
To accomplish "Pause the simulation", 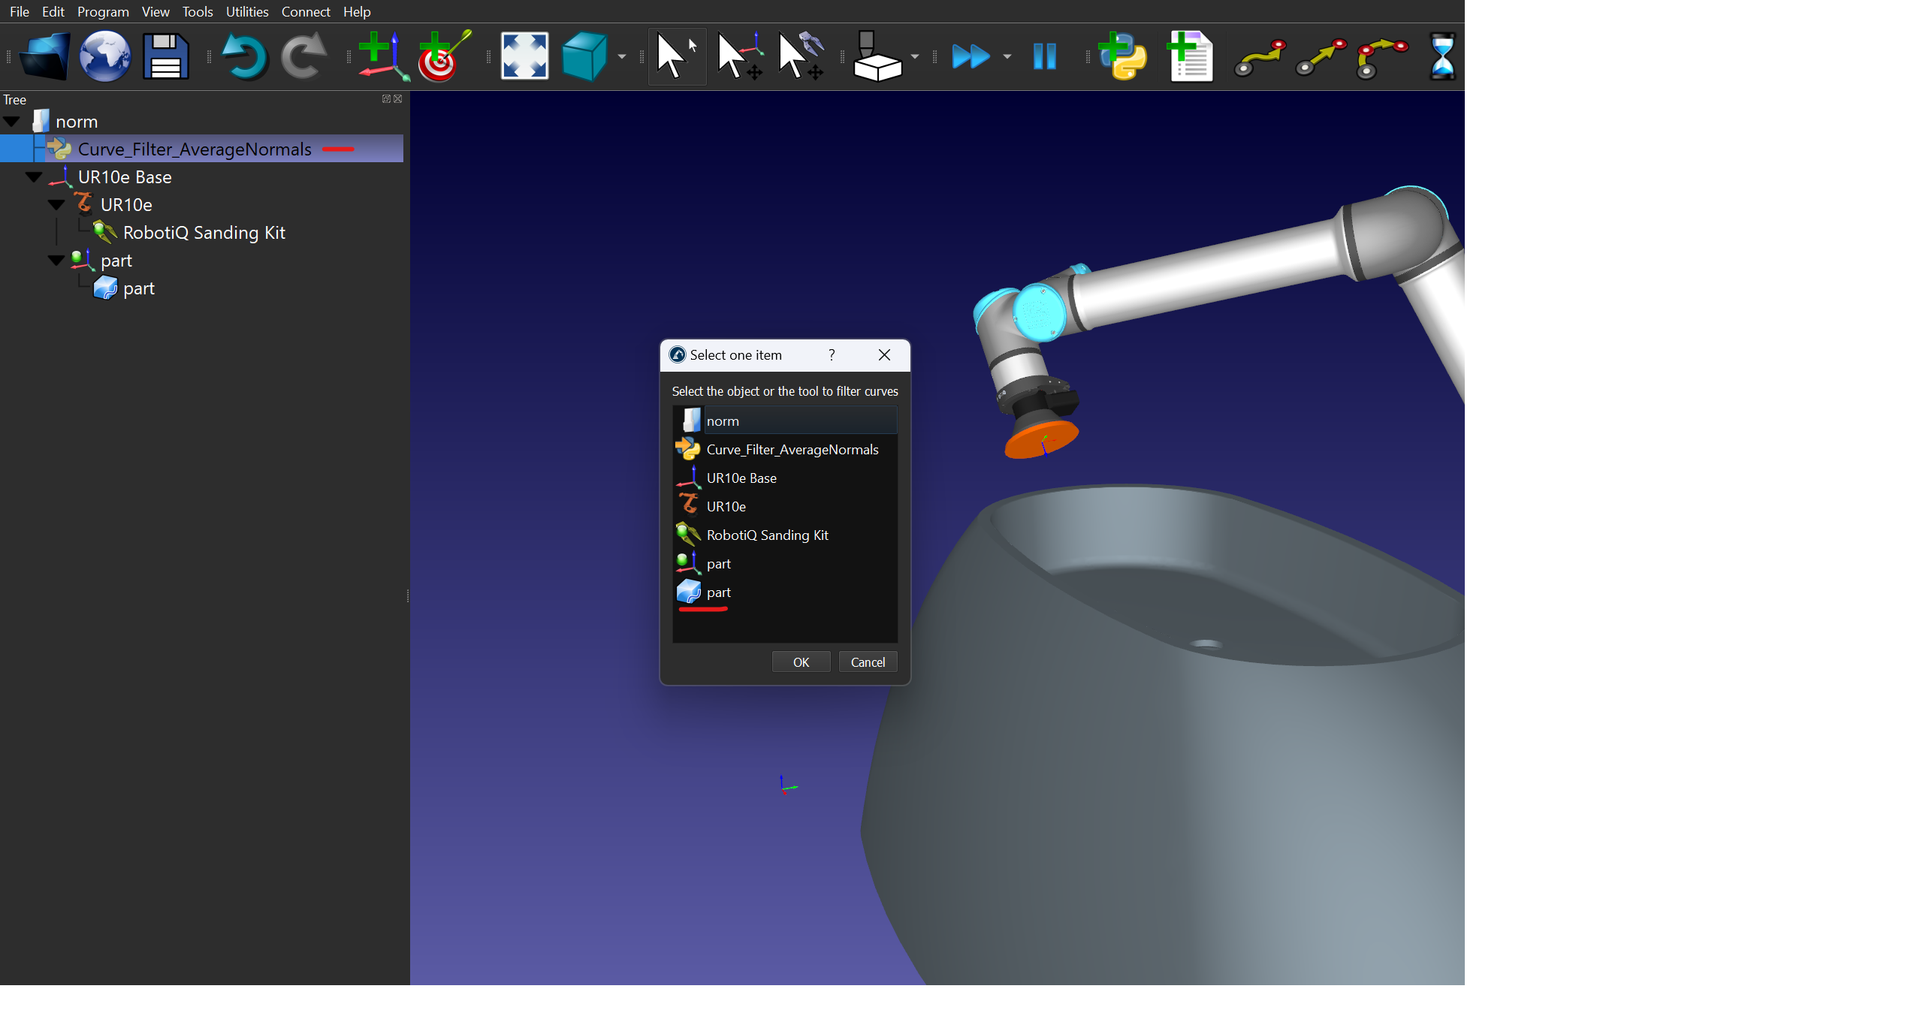I will [x=1044, y=57].
